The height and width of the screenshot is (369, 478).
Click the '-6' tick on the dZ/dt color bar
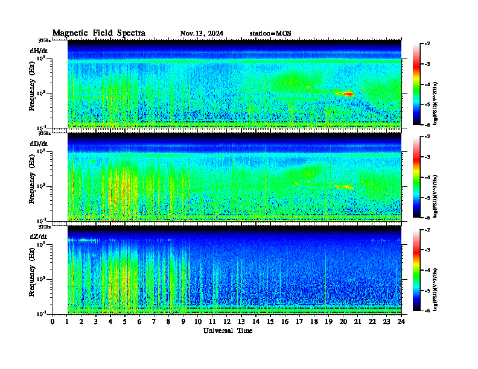click(427, 311)
